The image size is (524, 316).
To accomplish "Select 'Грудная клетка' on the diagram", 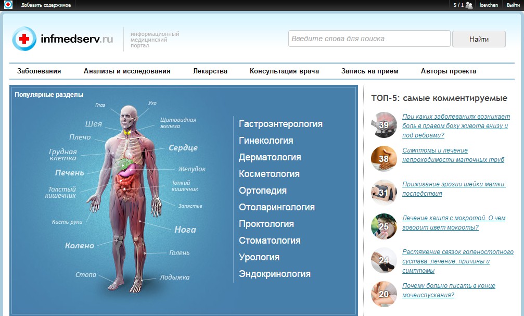I will pyautogui.click(x=63, y=155).
